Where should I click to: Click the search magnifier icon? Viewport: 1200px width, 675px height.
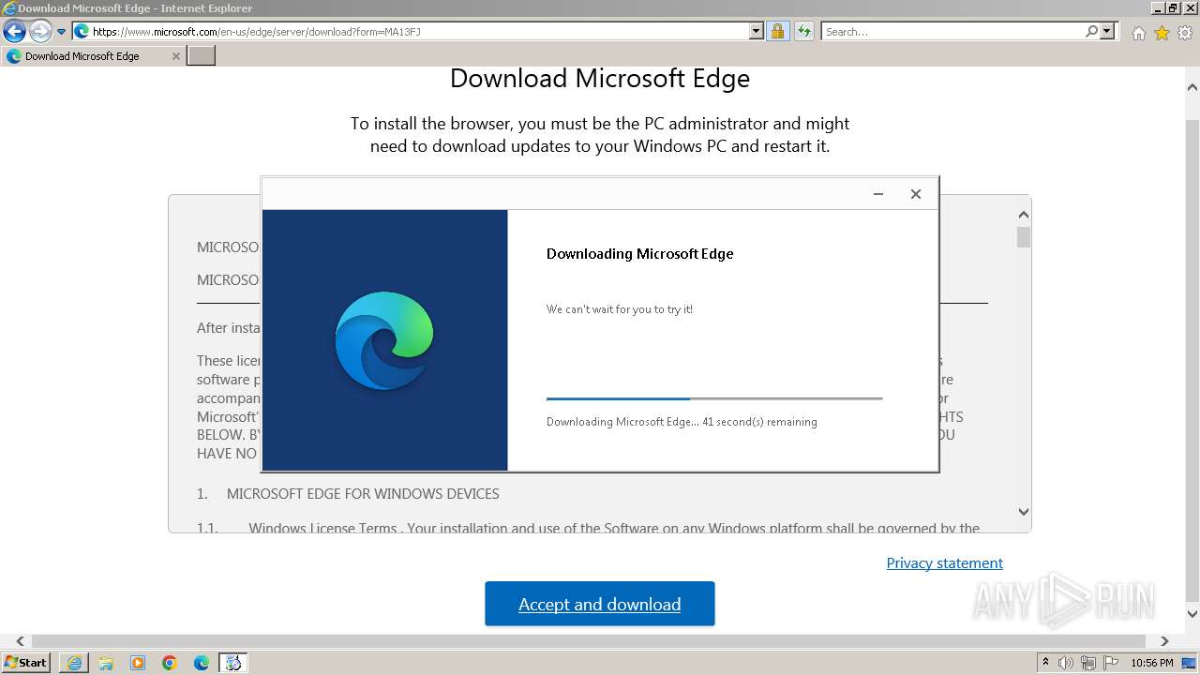pos(1091,32)
